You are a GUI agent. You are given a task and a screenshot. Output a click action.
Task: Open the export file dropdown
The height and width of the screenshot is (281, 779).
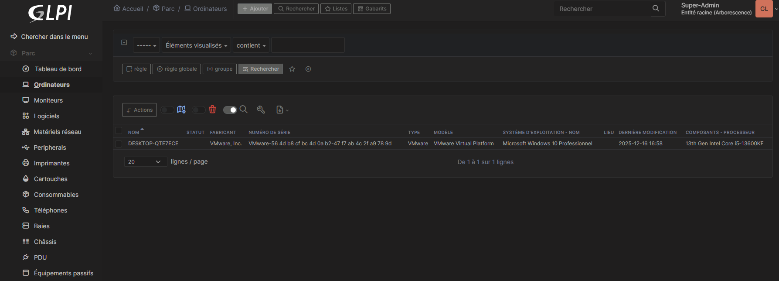pyautogui.click(x=282, y=110)
